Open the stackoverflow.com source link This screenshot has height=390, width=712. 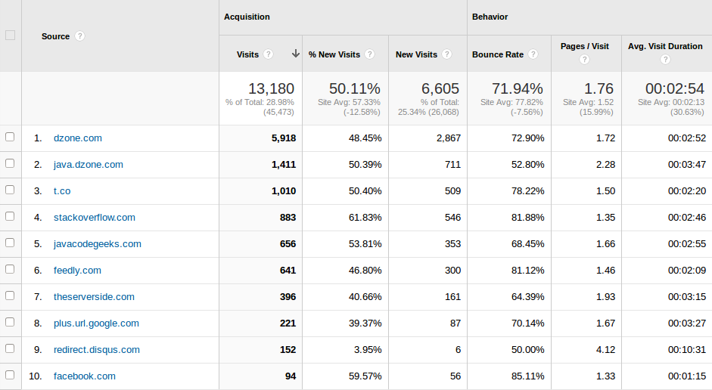coord(95,218)
